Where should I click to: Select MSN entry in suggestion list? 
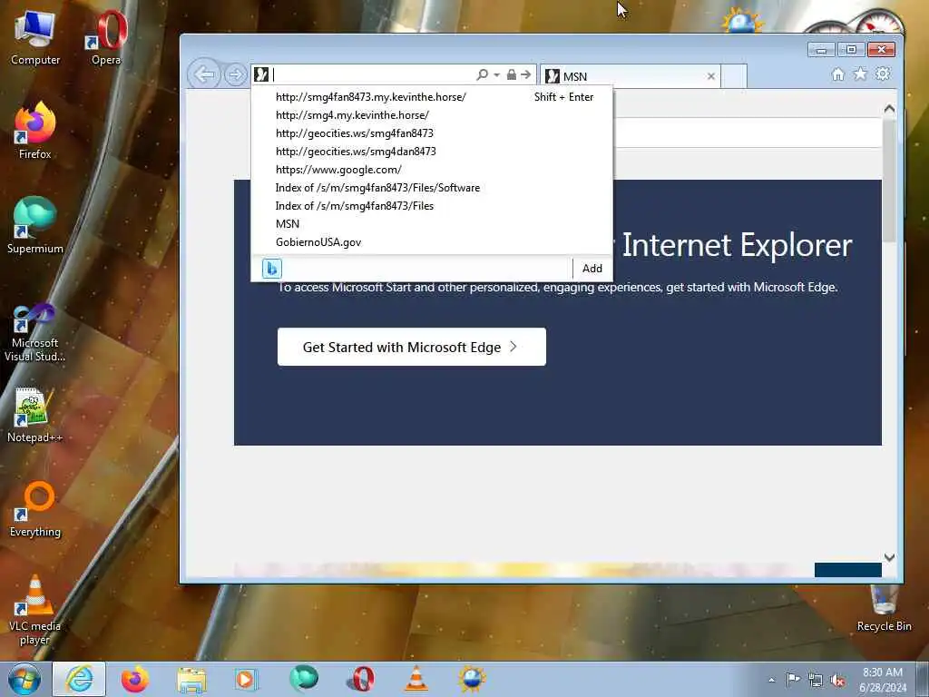click(432, 224)
